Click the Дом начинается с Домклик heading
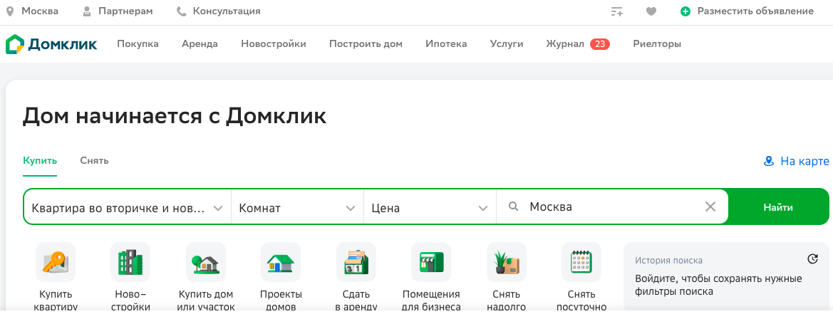Viewport: 833px width, 314px height. tap(175, 115)
